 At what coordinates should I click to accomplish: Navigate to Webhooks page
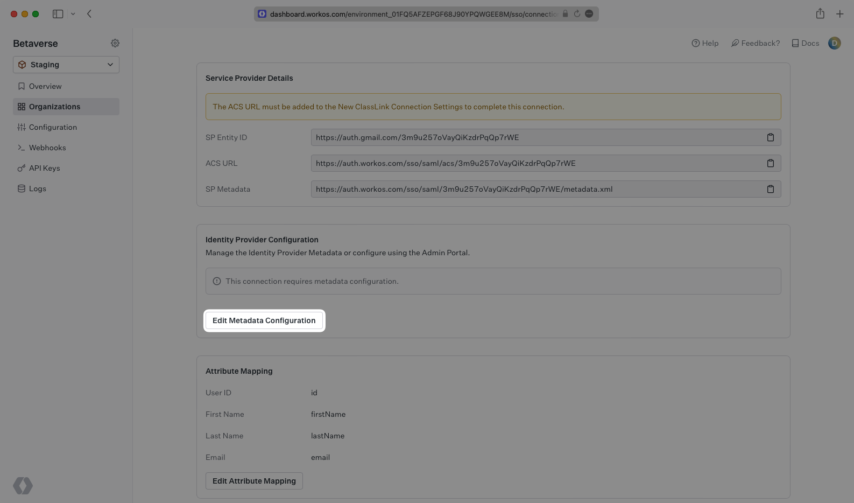point(47,148)
